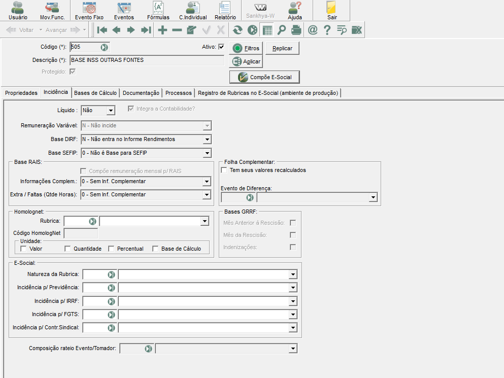Open the Processos tab

[x=179, y=93]
